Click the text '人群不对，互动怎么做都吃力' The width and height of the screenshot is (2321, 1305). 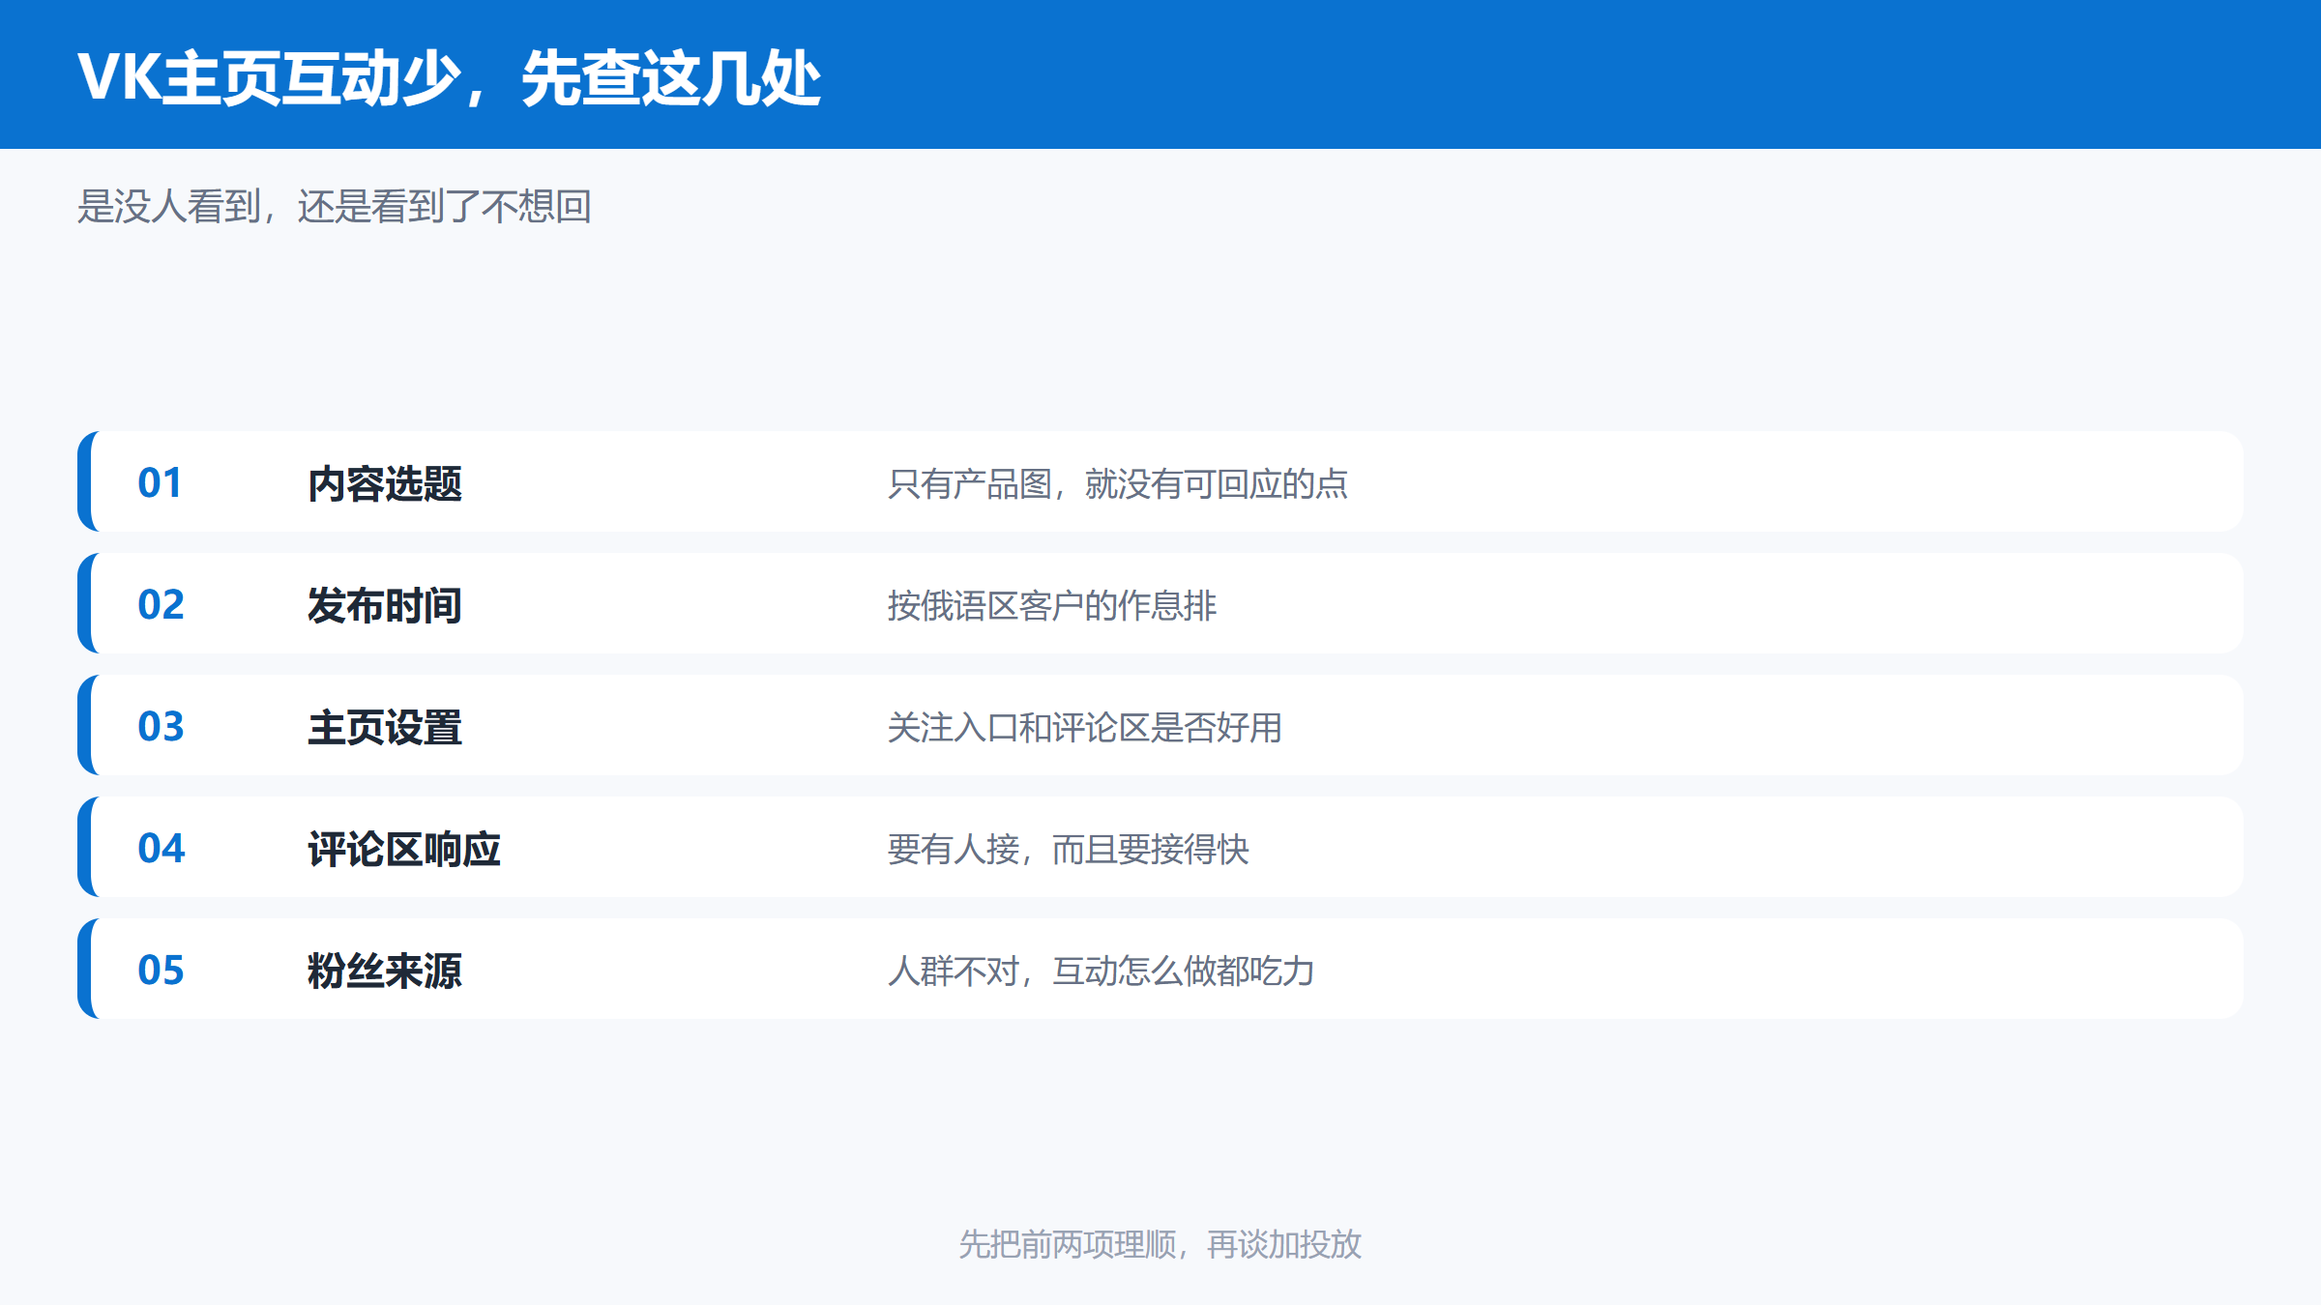1102,971
